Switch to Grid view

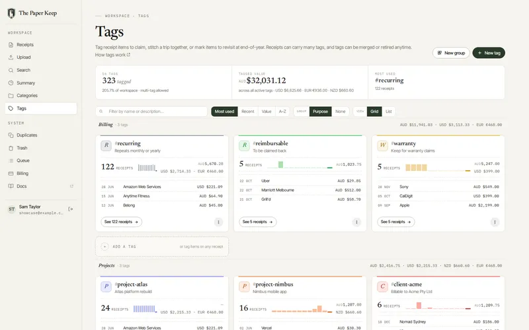click(374, 112)
